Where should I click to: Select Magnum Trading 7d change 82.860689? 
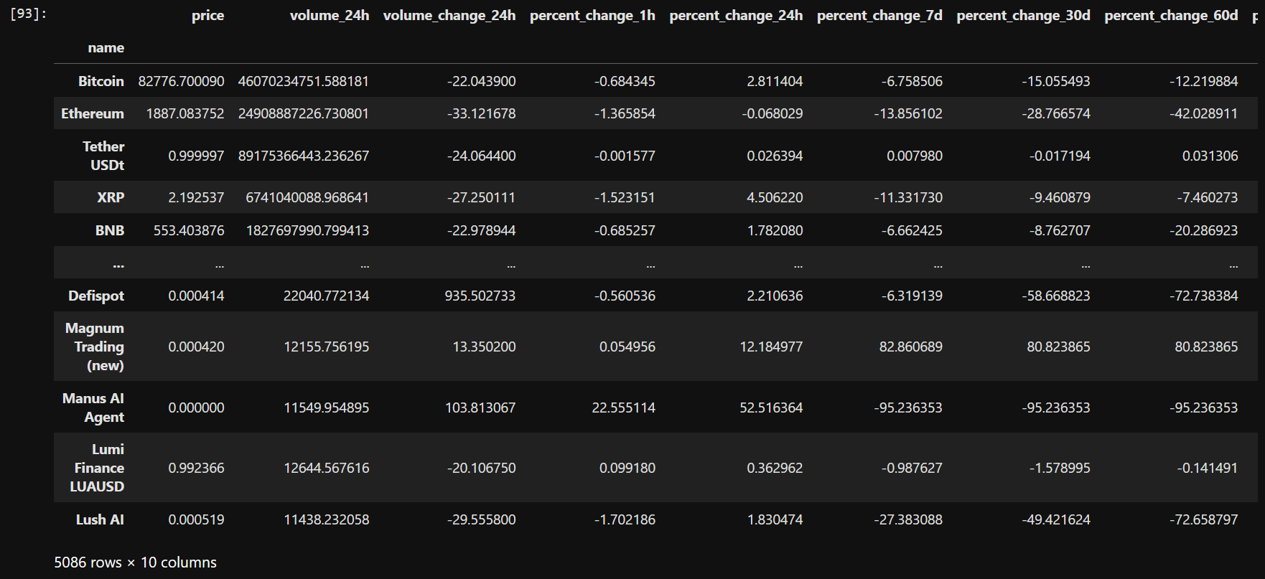point(911,347)
